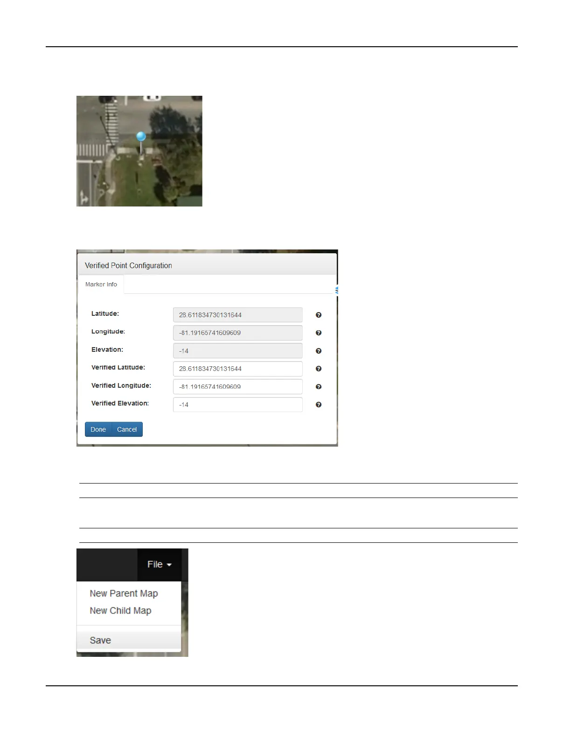
Task: Choose New Child Map menu entry
Action: tap(120, 611)
